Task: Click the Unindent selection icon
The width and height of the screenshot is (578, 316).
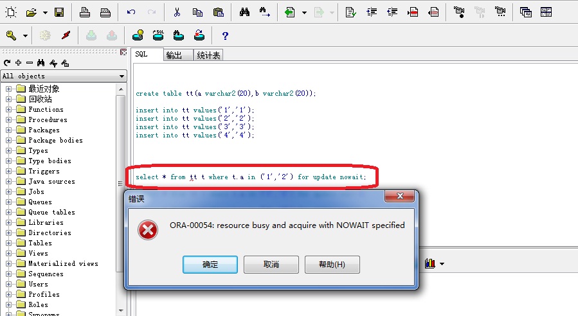Action: tap(392, 12)
